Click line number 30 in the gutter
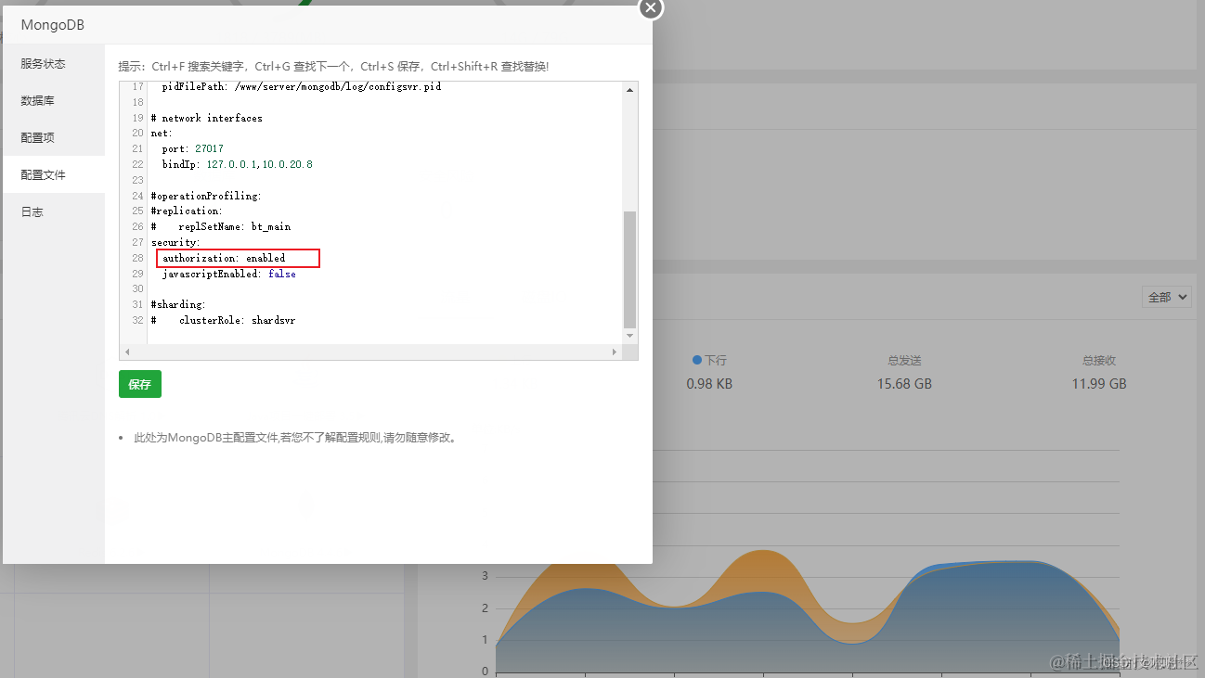 [x=137, y=288]
